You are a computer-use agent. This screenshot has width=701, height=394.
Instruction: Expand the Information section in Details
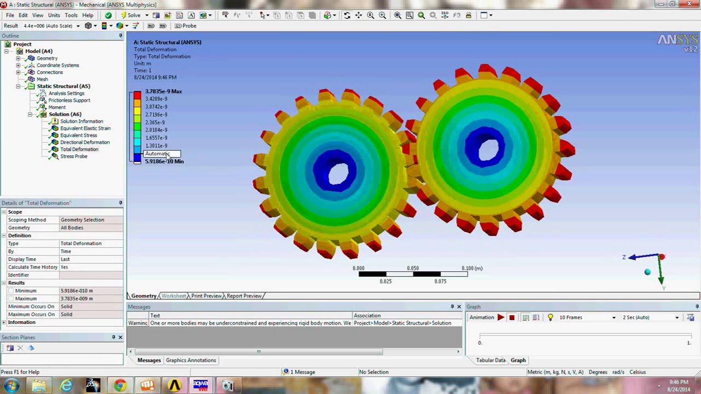pos(4,322)
